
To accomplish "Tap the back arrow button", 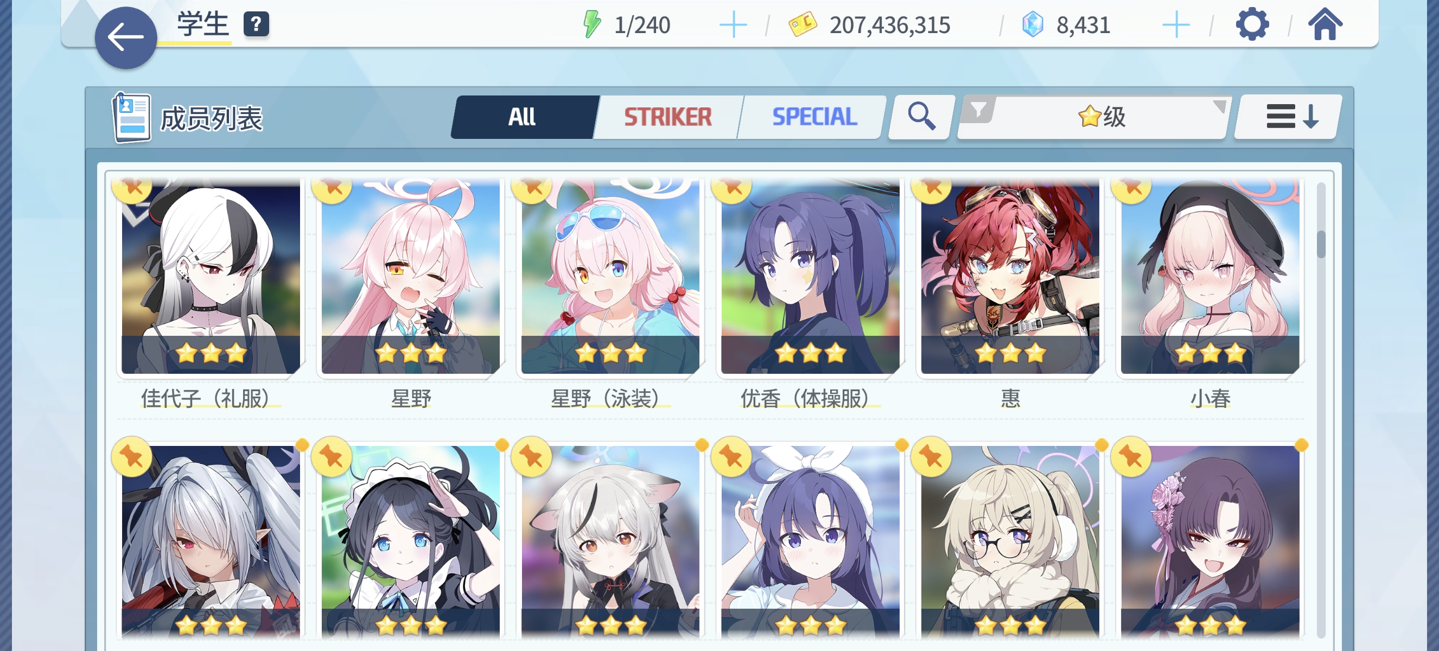I will 125,38.
